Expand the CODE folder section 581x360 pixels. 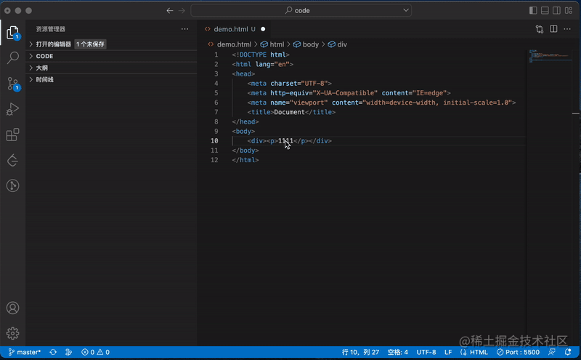tap(111, 56)
